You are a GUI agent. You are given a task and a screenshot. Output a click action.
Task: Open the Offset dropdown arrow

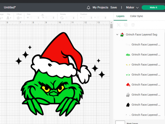(x=21, y=18)
